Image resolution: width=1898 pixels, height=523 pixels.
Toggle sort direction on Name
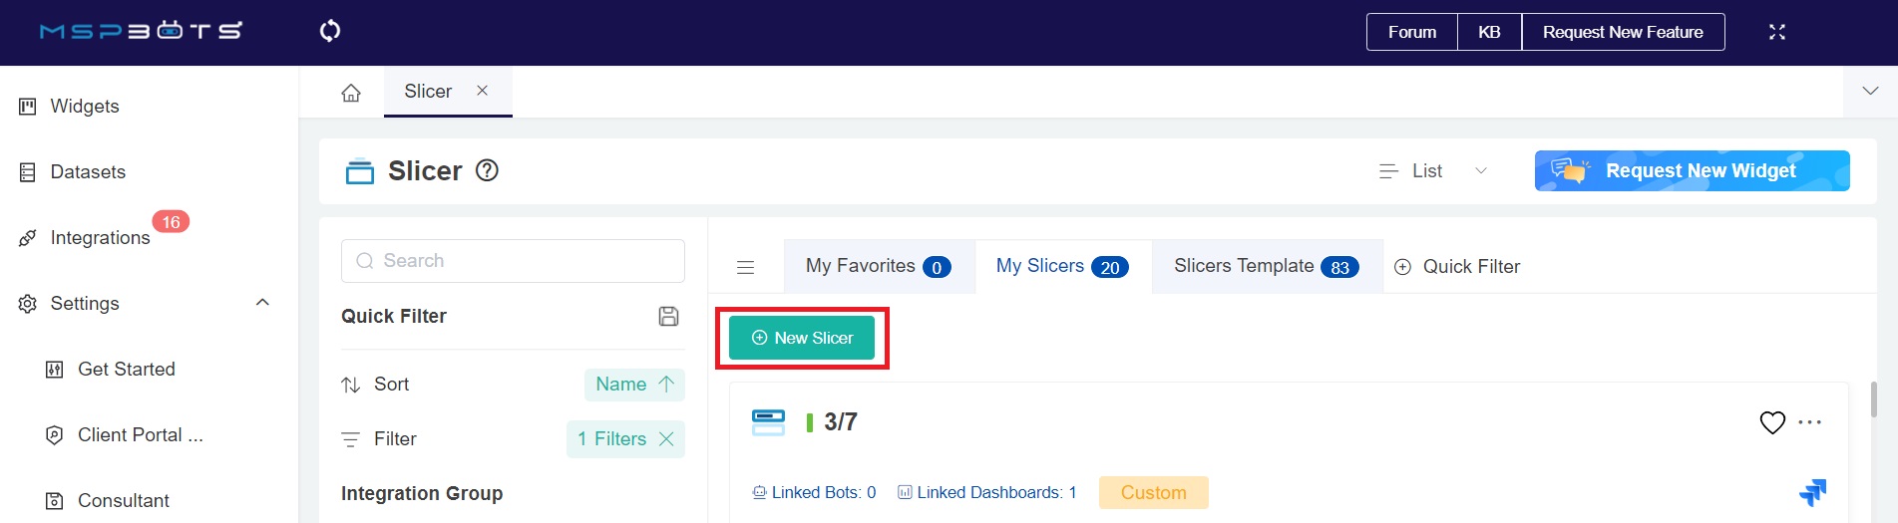[x=665, y=385]
